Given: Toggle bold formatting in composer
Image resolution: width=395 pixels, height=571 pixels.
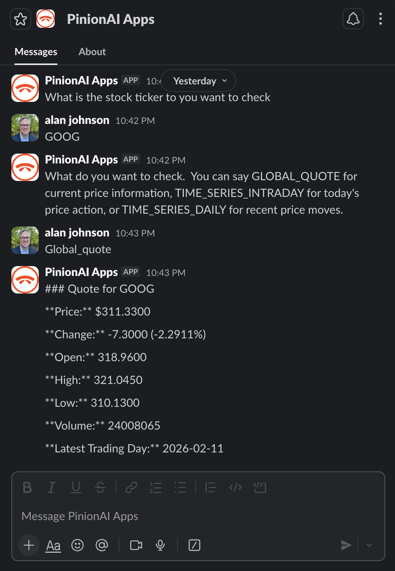Looking at the screenshot, I should [27, 487].
